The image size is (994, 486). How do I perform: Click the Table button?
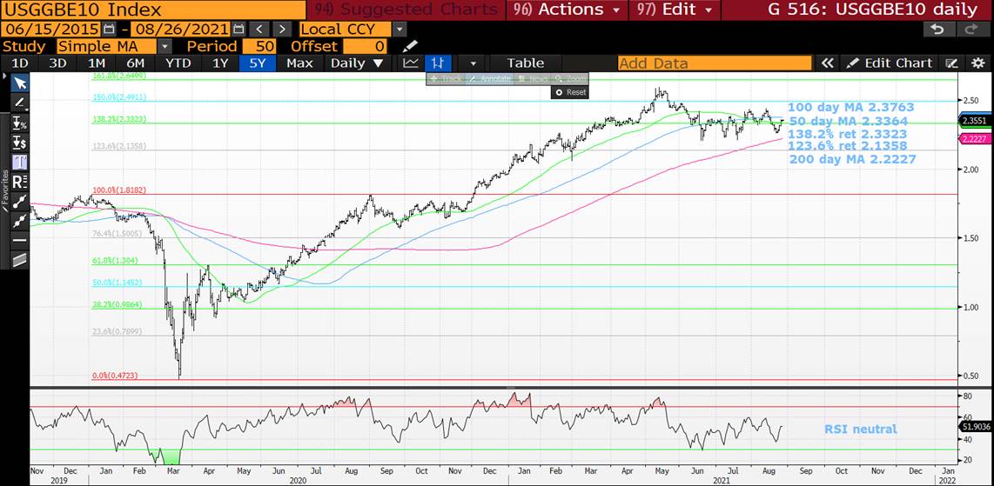point(526,63)
